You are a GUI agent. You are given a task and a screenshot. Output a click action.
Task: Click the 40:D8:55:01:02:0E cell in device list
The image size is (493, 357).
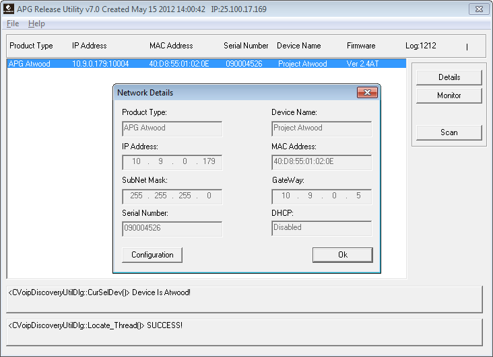(179, 64)
